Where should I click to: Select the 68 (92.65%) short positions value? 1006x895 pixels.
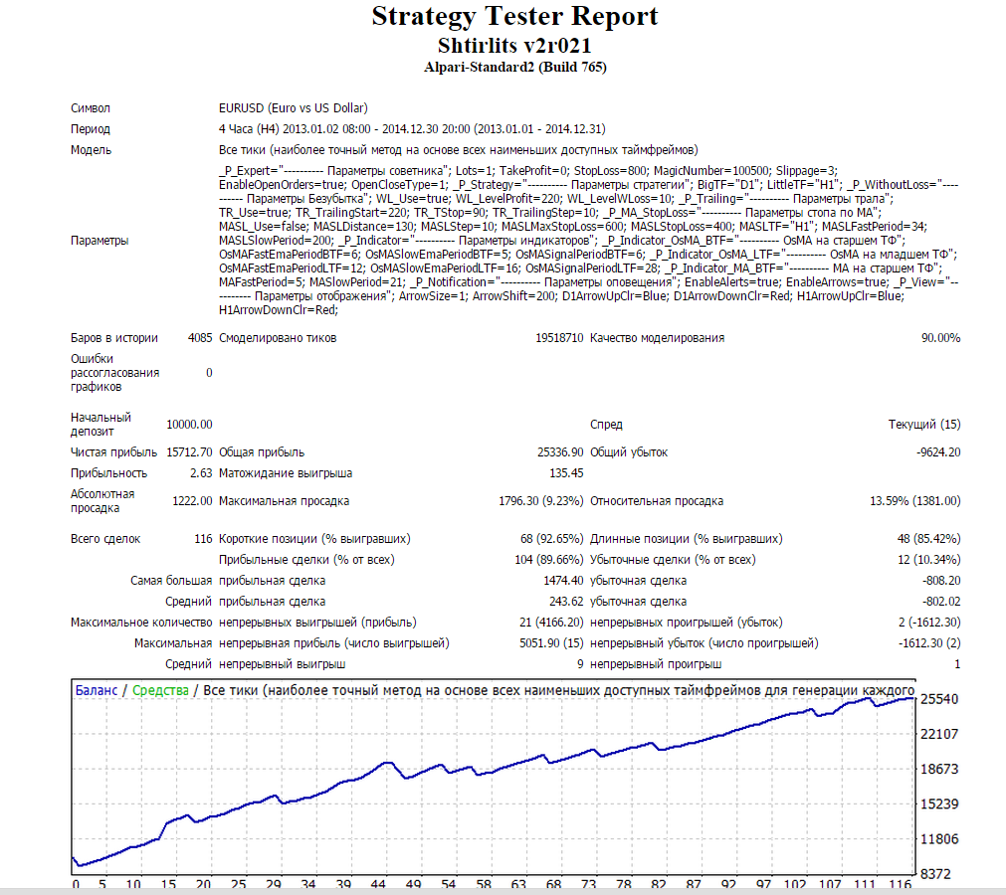(552, 539)
